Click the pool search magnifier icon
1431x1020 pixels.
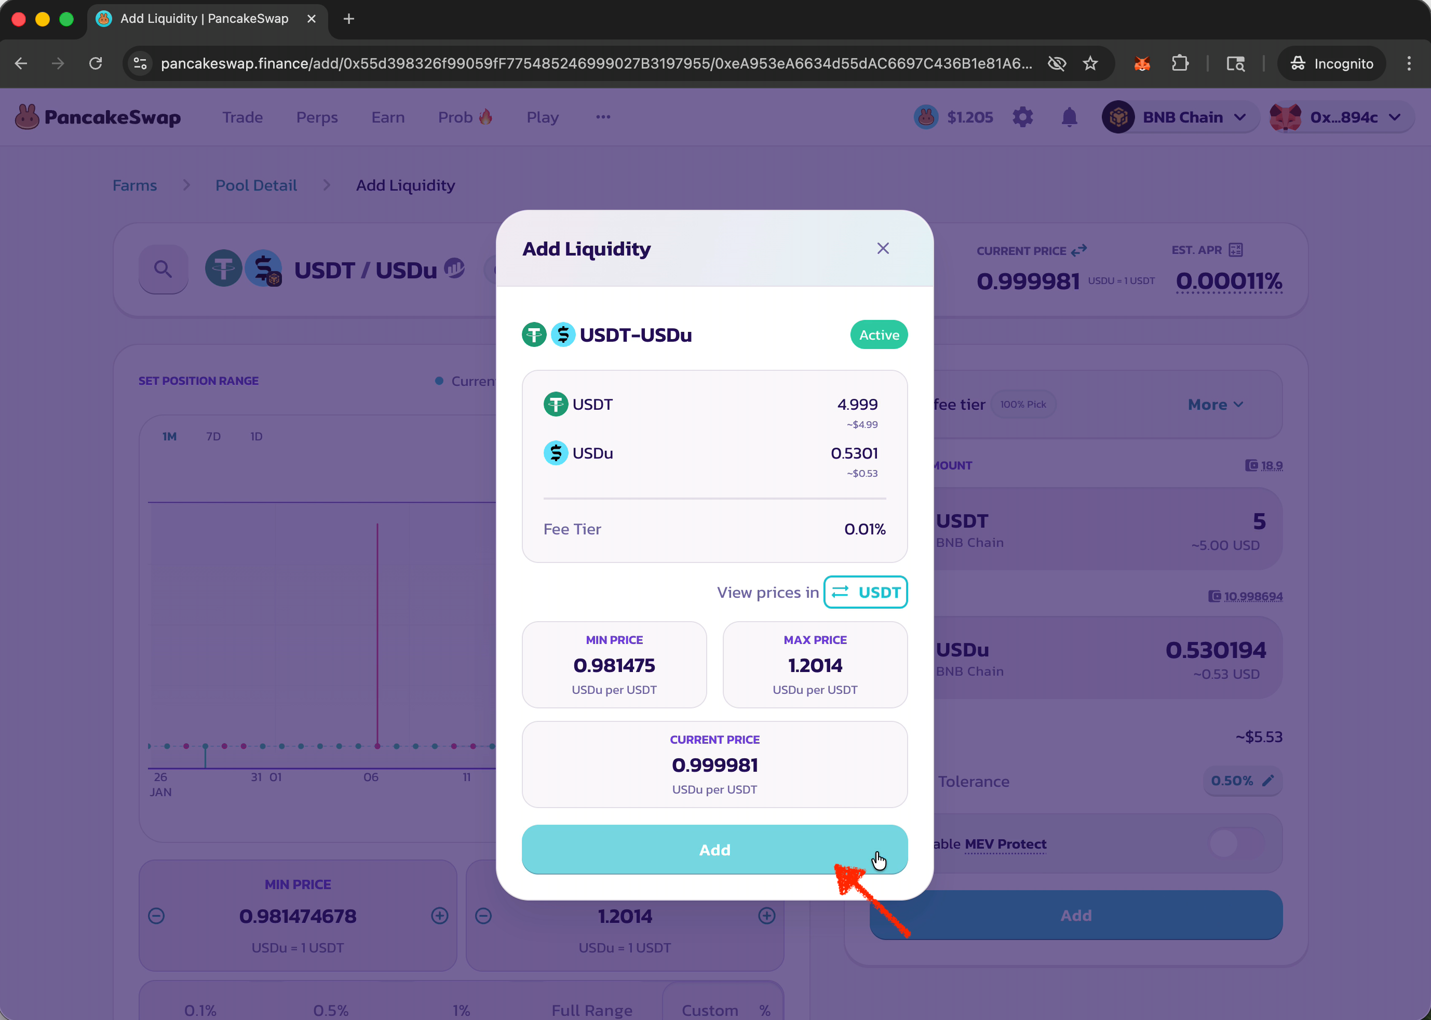point(163,270)
